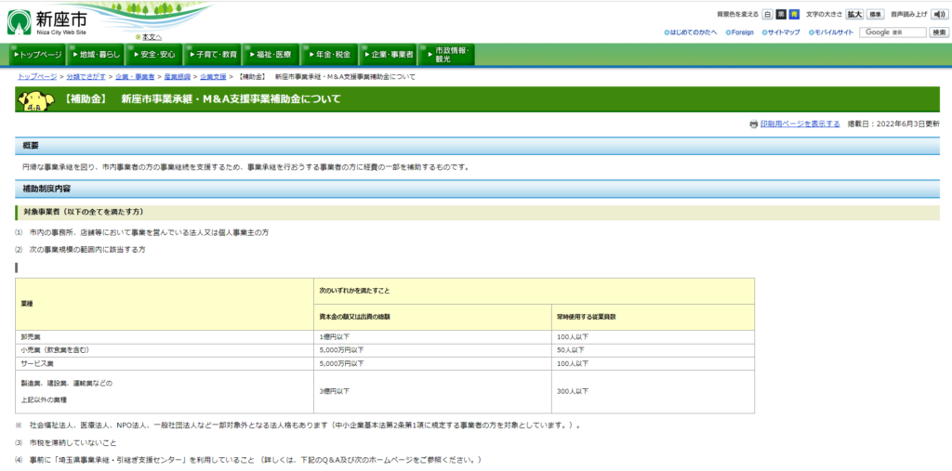Reset text size with 標準 button
952x471 pixels.
pyautogui.click(x=876, y=15)
